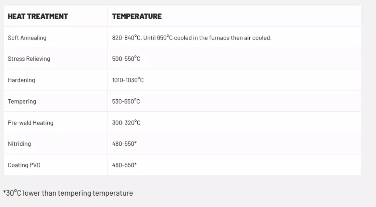Click the HEAT TREATMENT column header
The width and height of the screenshot is (376, 207).
pos(38,16)
